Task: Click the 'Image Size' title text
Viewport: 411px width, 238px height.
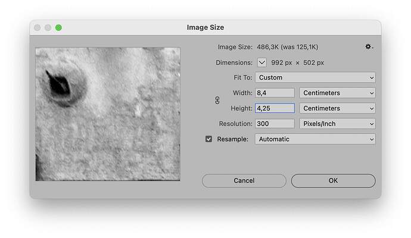Action: 205,27
